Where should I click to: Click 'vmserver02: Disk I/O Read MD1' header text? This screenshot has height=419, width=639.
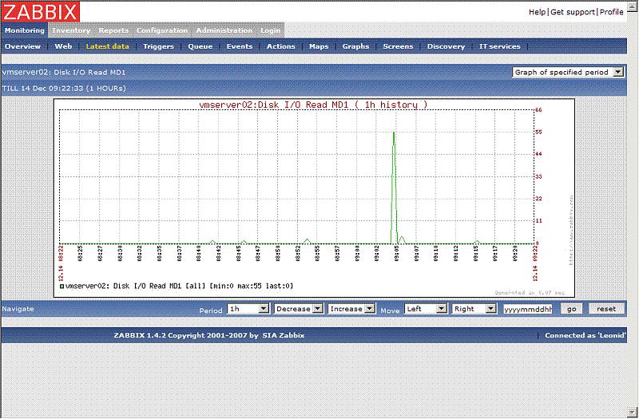tap(64, 72)
